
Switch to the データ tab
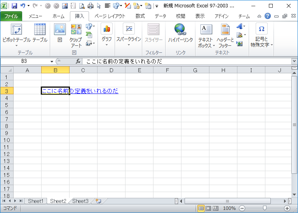(x=160, y=16)
